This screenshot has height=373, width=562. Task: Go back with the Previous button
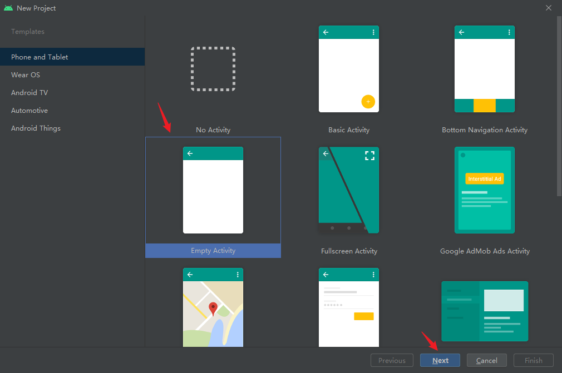click(x=392, y=360)
